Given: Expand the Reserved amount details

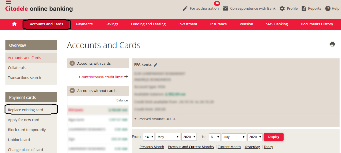Looking at the screenshot, I should pos(135,119).
